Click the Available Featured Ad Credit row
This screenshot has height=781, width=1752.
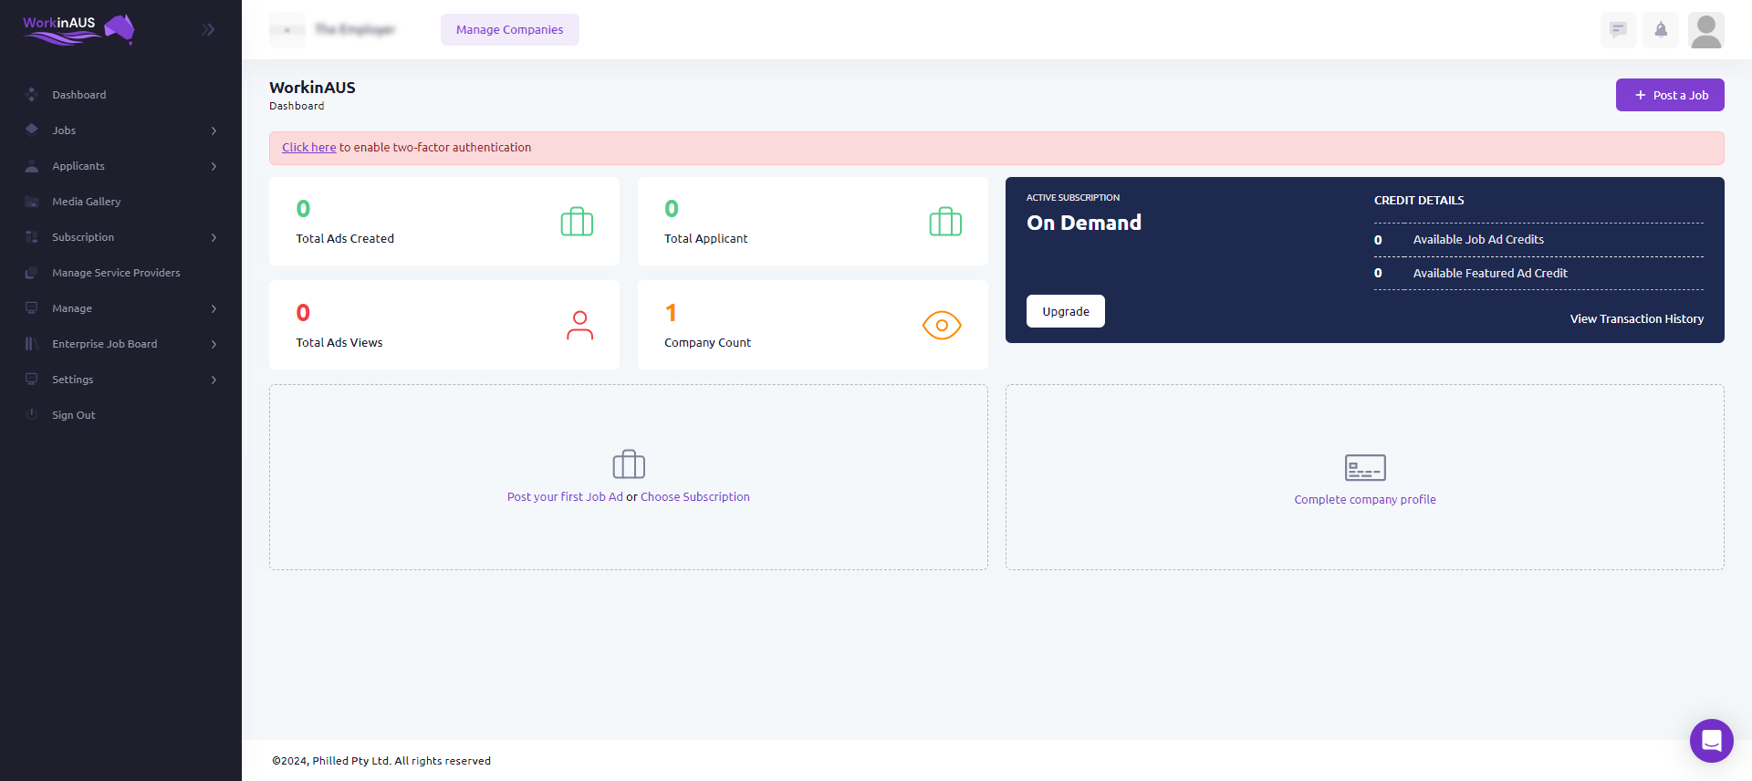click(x=1538, y=273)
